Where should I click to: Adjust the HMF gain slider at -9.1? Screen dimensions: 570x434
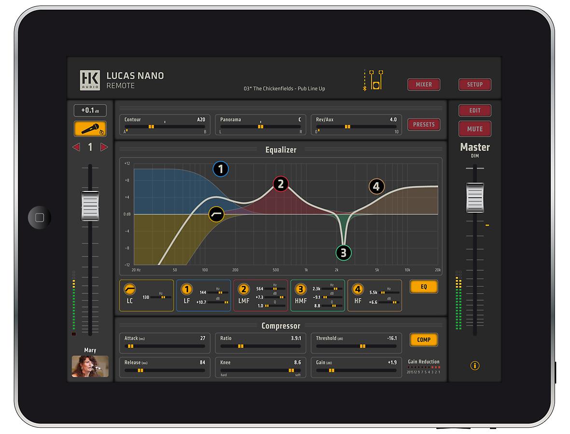(x=332, y=298)
